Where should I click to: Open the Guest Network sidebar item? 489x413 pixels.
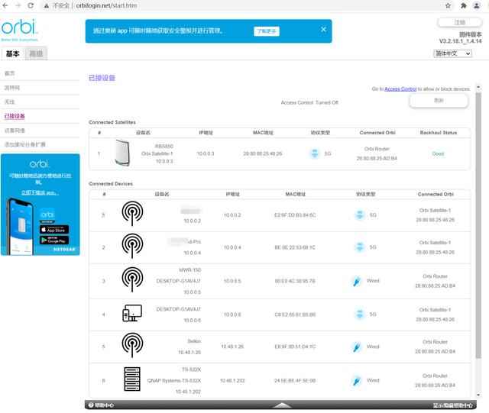pyautogui.click(x=15, y=131)
